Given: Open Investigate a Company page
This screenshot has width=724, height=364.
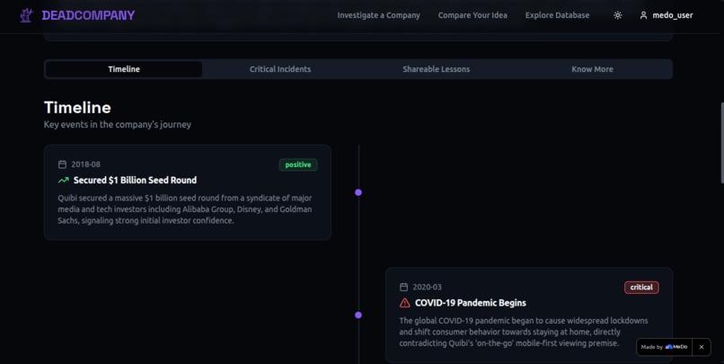Looking at the screenshot, I should (x=379, y=15).
